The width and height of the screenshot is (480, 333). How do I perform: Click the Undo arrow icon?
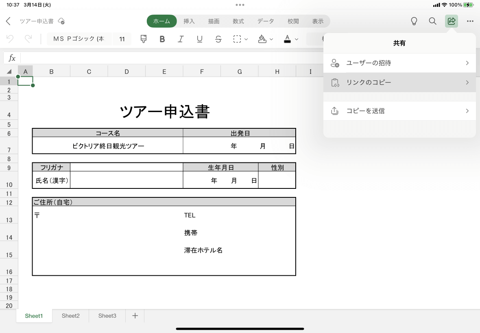tap(10, 39)
